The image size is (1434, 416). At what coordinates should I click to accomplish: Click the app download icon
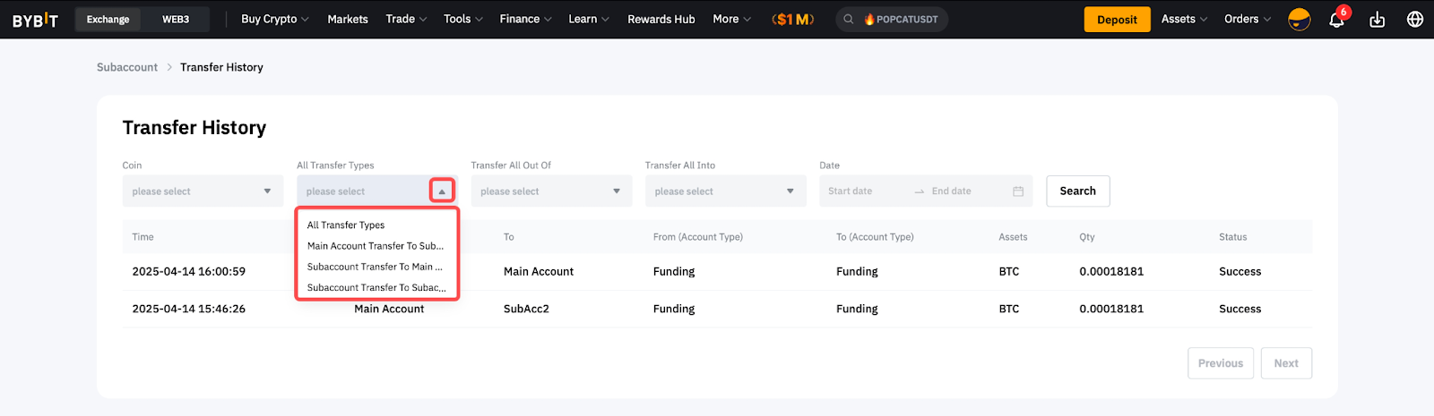1378,20
